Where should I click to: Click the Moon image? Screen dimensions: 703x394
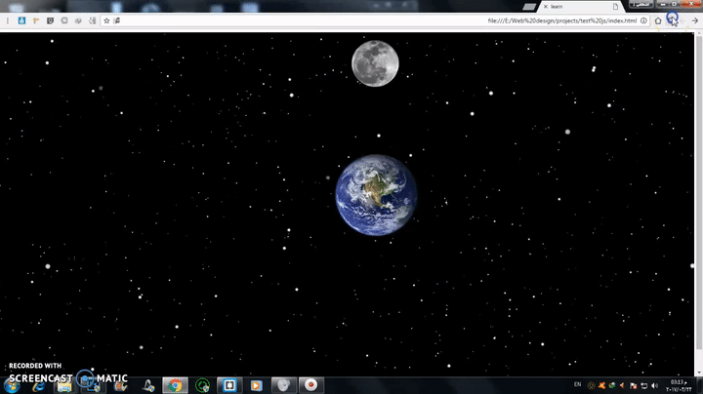[x=375, y=62]
